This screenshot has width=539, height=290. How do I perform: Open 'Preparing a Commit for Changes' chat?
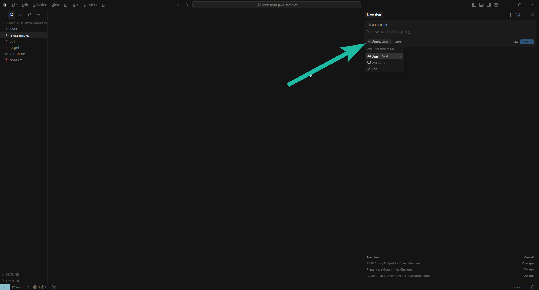coord(450,269)
